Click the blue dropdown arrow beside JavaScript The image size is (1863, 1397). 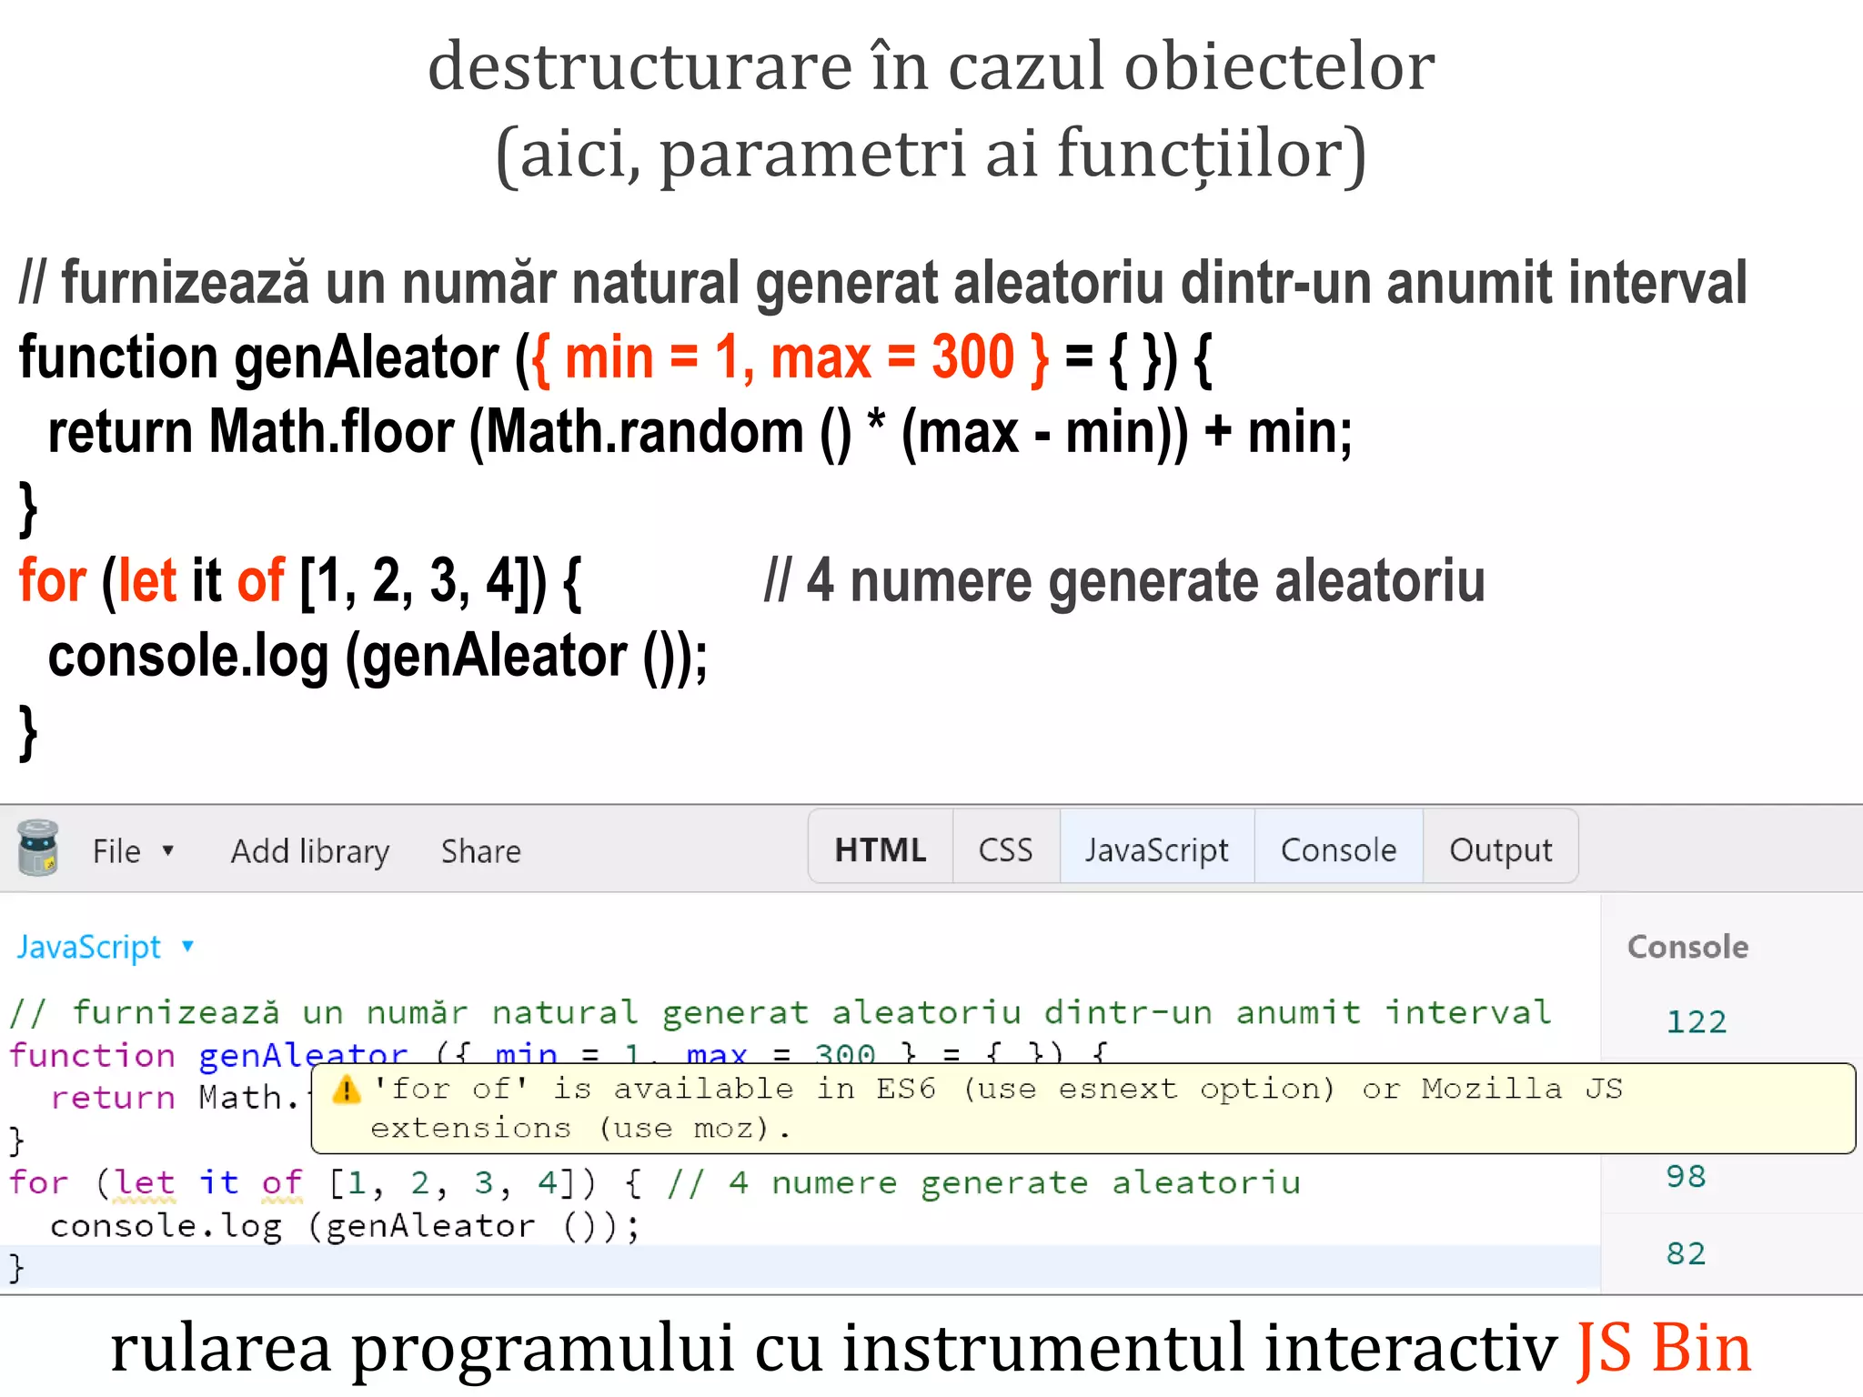click(187, 946)
